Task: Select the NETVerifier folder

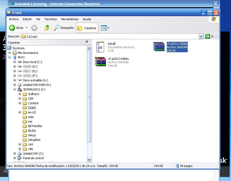Action: [35, 126]
